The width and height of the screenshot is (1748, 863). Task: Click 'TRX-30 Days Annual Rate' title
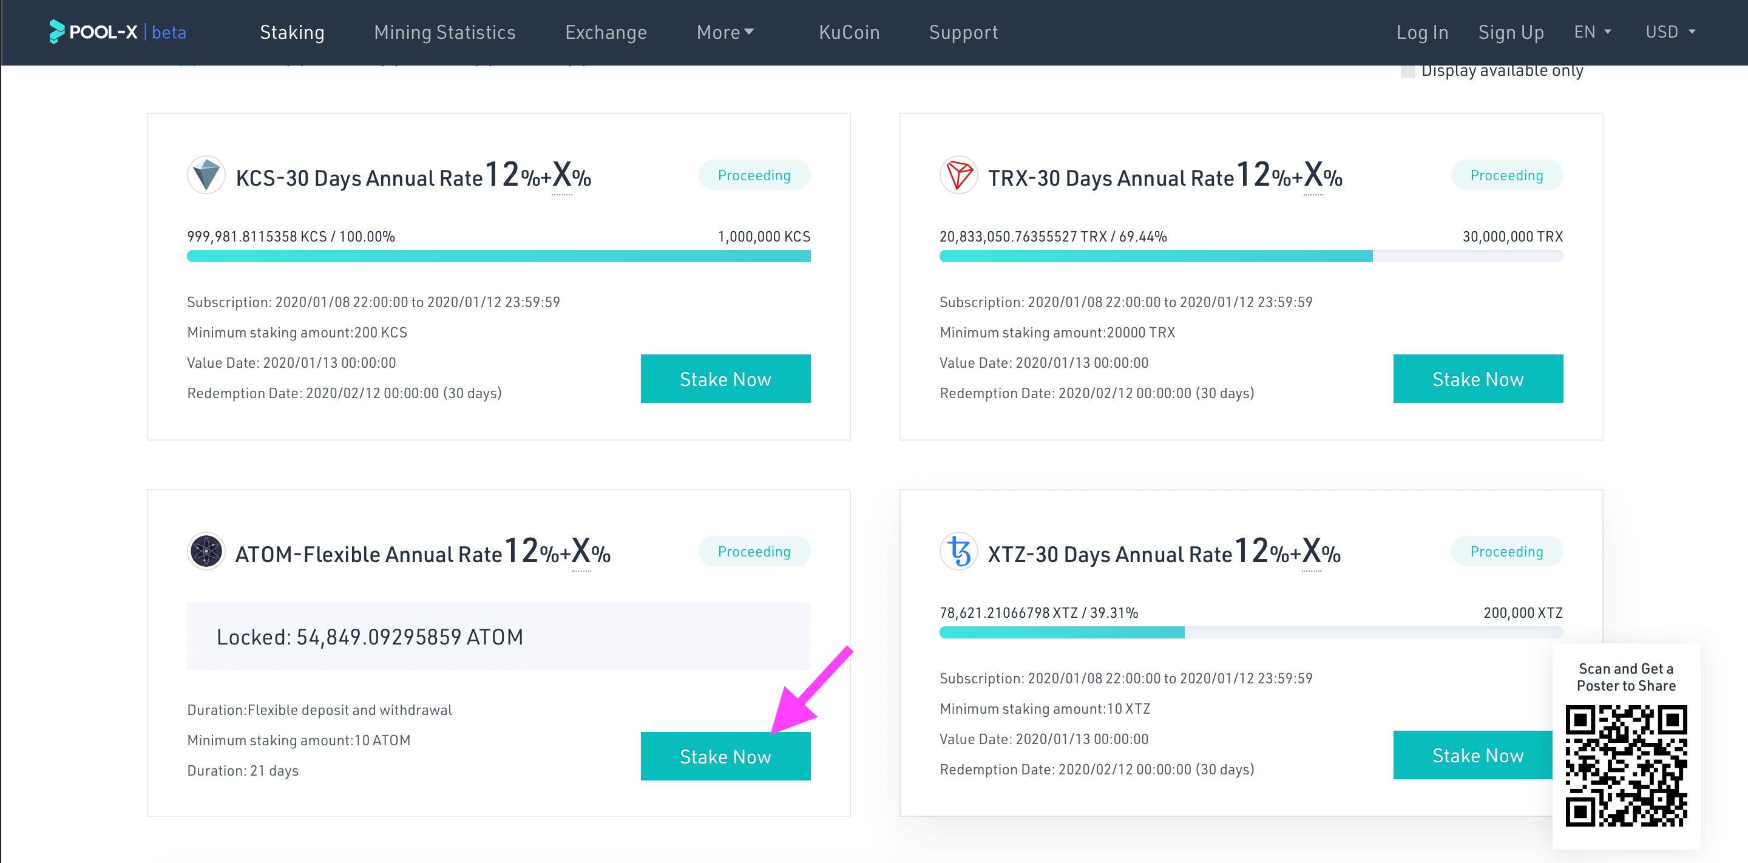click(x=1111, y=178)
